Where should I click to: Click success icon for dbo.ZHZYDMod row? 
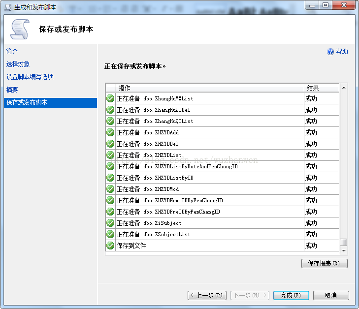(110, 189)
